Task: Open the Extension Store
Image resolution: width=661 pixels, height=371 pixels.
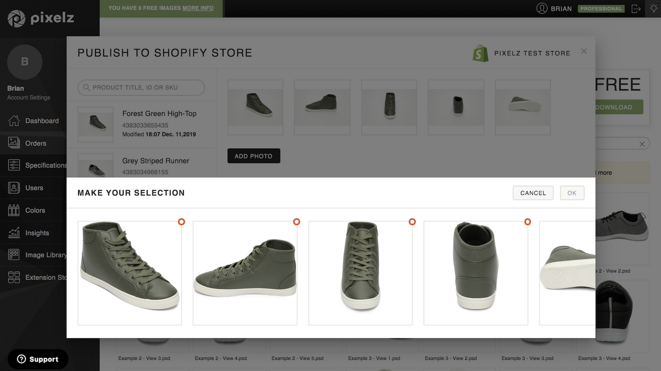Action: coord(47,277)
